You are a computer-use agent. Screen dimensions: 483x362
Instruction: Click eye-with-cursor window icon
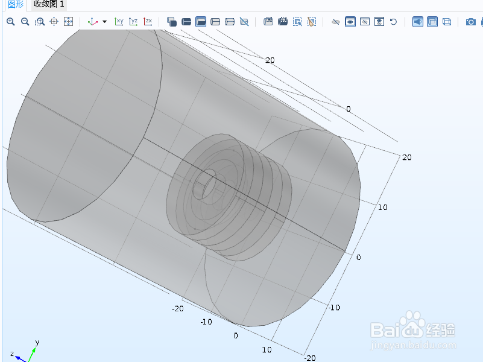pos(379,22)
